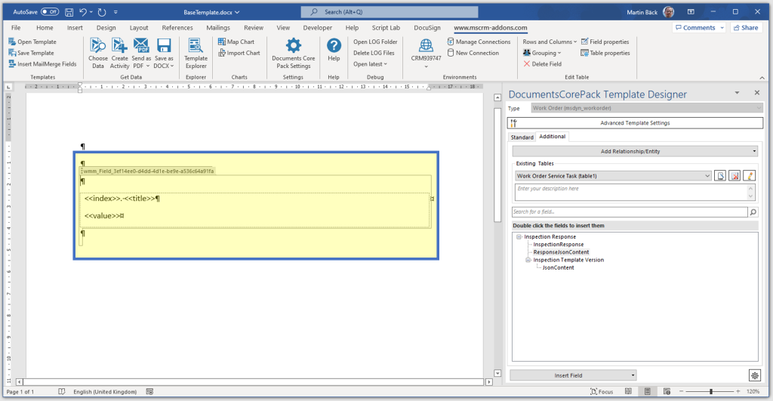Select the ResponseJsonContent field

point(561,252)
